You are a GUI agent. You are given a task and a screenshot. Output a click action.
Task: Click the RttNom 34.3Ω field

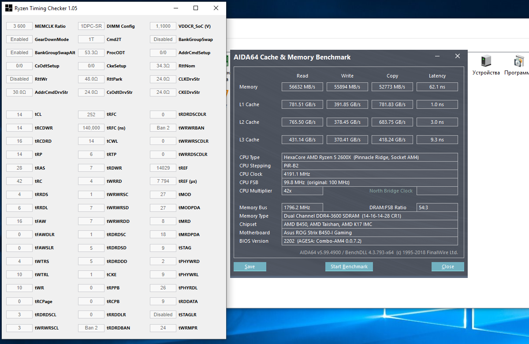[x=163, y=66]
